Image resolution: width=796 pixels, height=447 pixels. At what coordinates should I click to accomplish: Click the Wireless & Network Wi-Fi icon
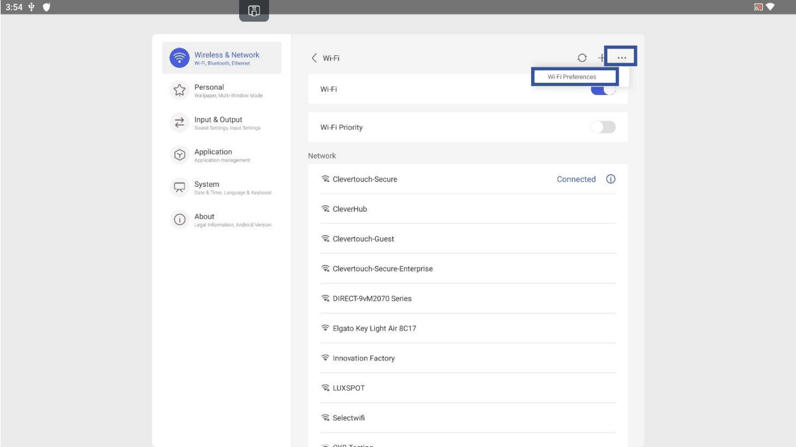(179, 58)
